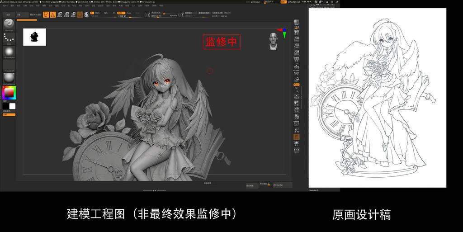Image resolution: width=463 pixels, height=232 pixels.
Task: Adjust the focal shift slider
Action: [163, 13]
